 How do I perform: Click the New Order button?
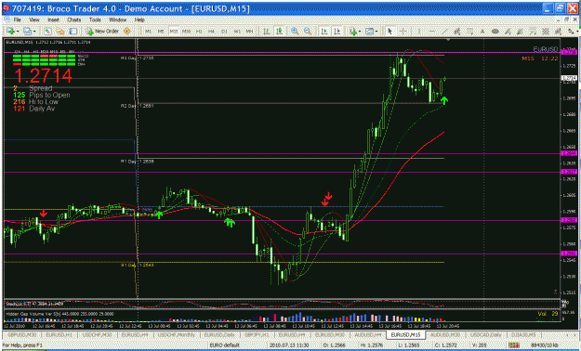pyautogui.click(x=102, y=32)
